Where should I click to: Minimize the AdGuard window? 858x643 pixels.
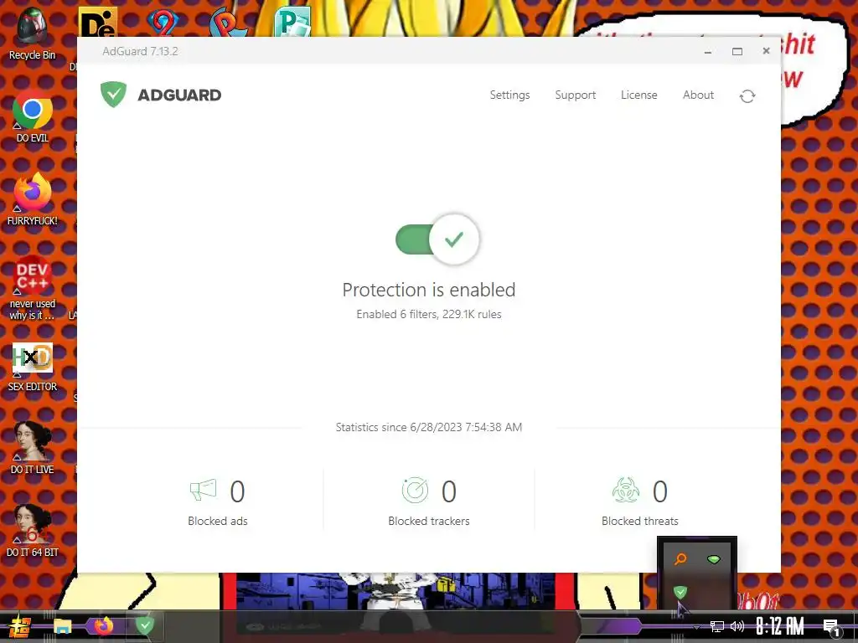pyautogui.click(x=707, y=51)
